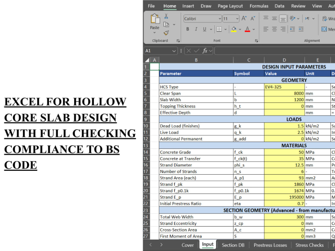335x251 pixels.
Task: Apply yellow fill color bucket
Action: [x=234, y=29]
